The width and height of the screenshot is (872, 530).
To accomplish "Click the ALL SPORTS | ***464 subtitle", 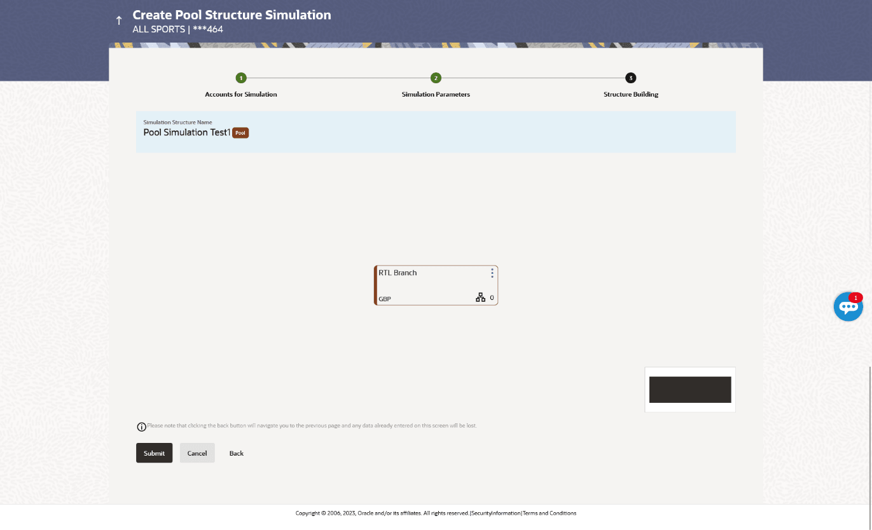I will tap(177, 29).
